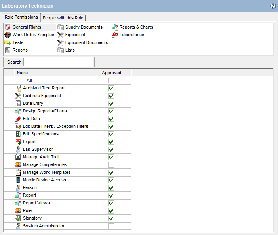Check the All approved checkbox

point(111,81)
